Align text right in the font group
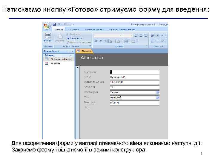 point(146,36)
